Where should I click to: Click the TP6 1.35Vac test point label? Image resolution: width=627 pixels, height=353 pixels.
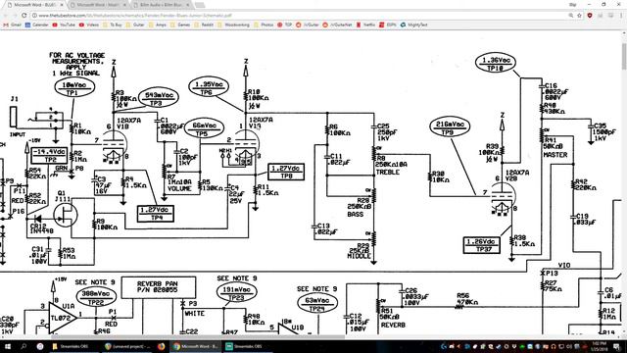[x=209, y=87]
